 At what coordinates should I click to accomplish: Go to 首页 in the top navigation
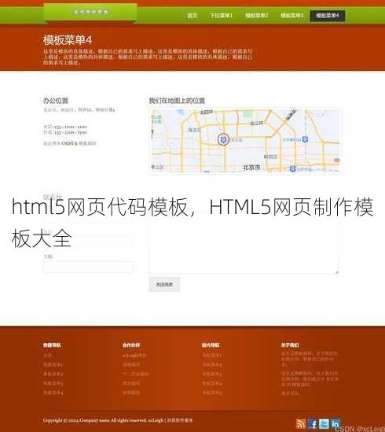[x=192, y=16]
